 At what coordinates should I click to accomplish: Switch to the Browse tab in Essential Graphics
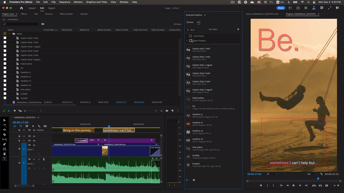tap(190, 22)
